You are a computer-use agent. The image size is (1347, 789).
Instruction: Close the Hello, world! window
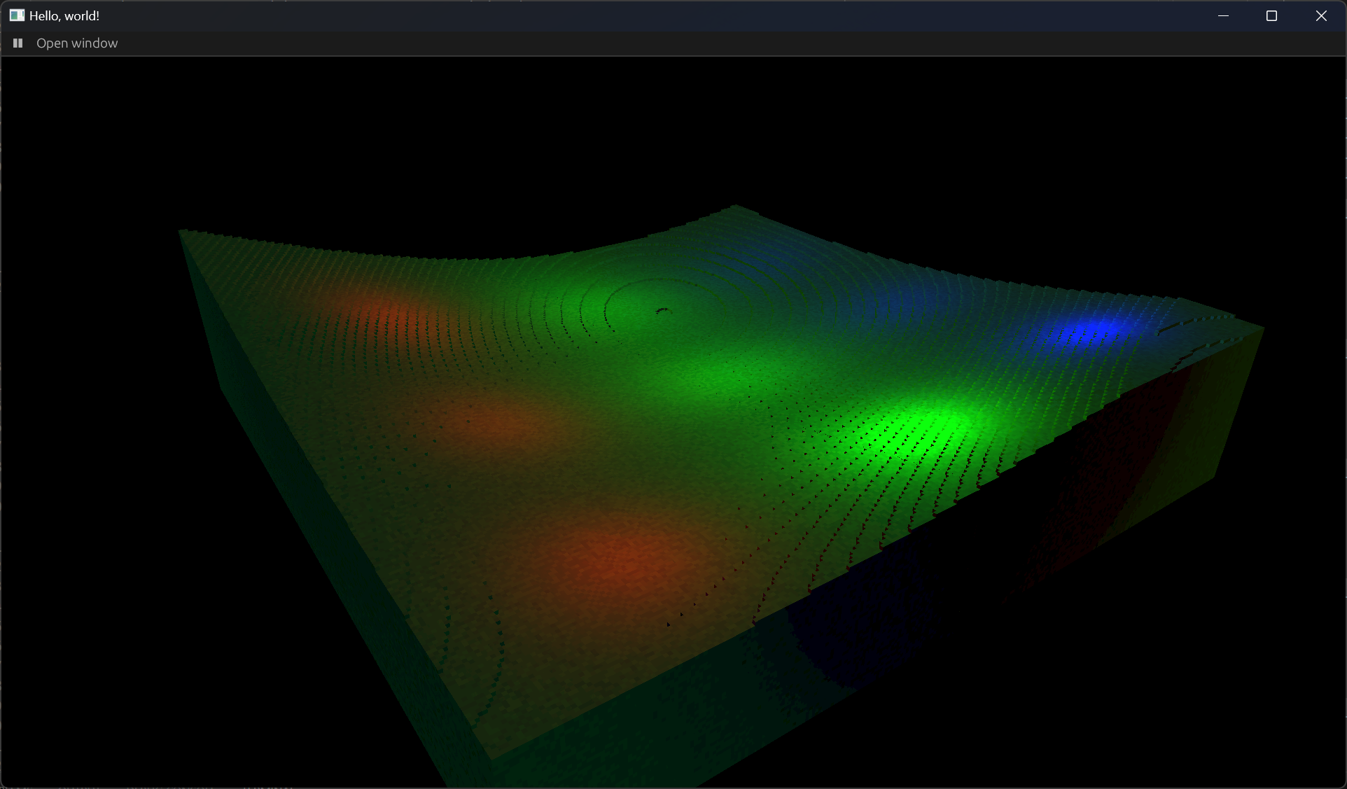coord(1320,15)
